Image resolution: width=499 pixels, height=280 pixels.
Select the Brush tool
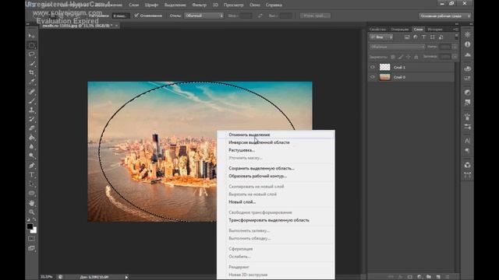tap(31, 101)
